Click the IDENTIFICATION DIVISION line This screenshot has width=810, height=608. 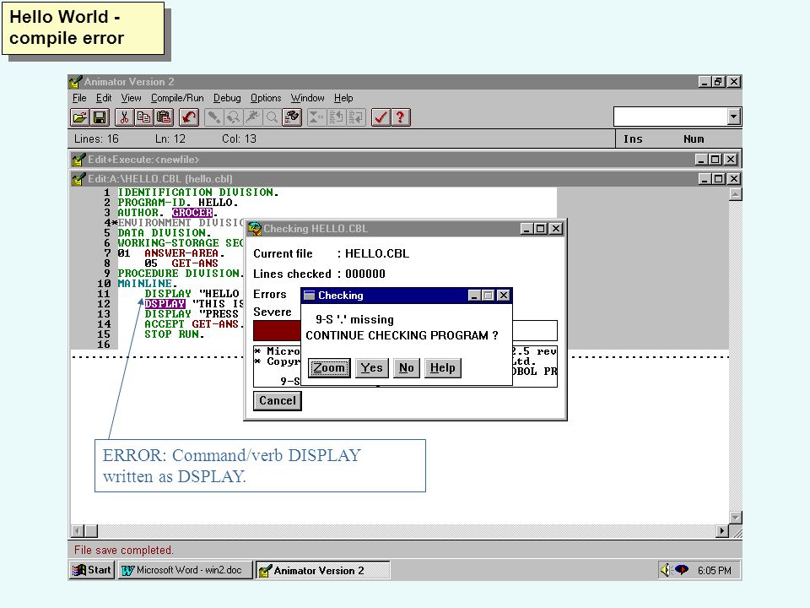point(197,193)
